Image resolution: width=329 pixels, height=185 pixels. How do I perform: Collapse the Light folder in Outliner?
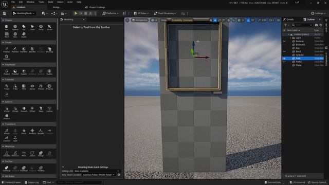291,38
